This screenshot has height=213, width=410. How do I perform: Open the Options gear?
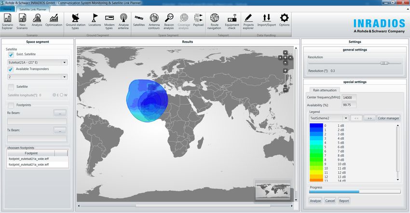click(x=284, y=20)
